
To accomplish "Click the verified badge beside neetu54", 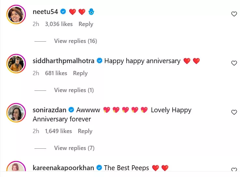I will (63, 12).
